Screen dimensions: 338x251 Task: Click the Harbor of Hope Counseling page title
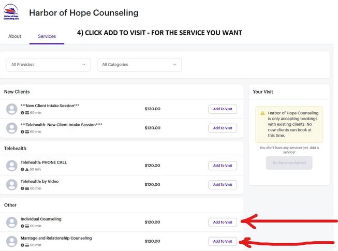(84, 13)
